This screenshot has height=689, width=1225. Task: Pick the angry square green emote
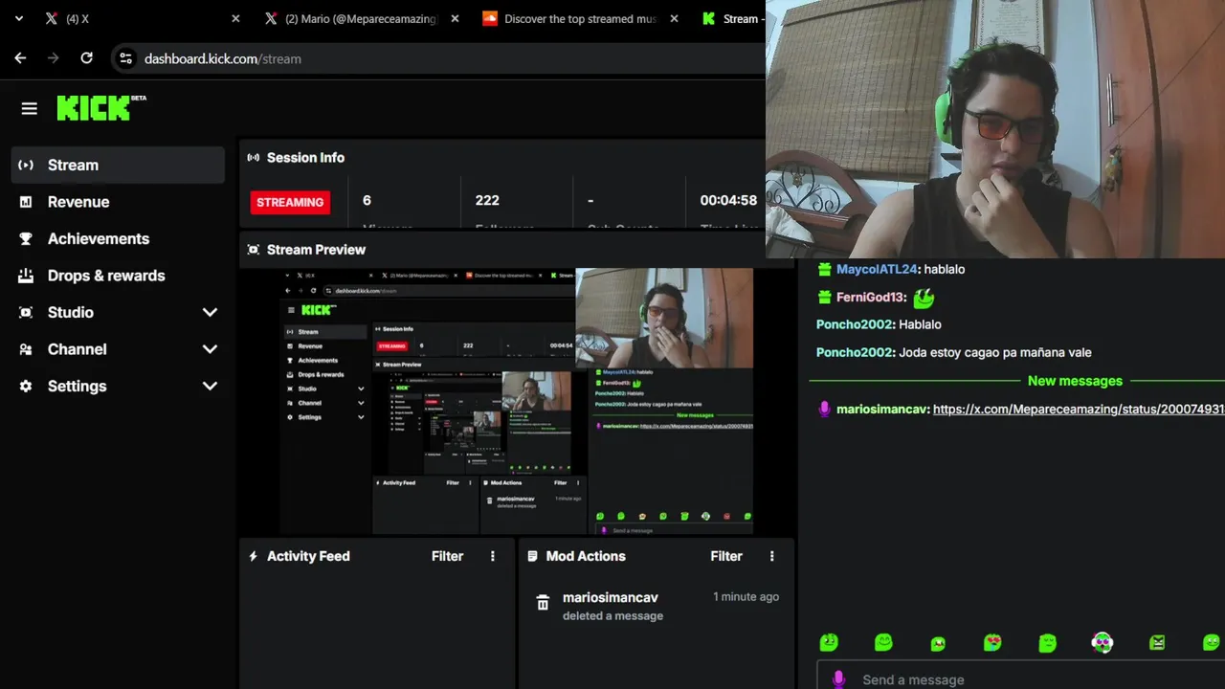(x=1157, y=643)
